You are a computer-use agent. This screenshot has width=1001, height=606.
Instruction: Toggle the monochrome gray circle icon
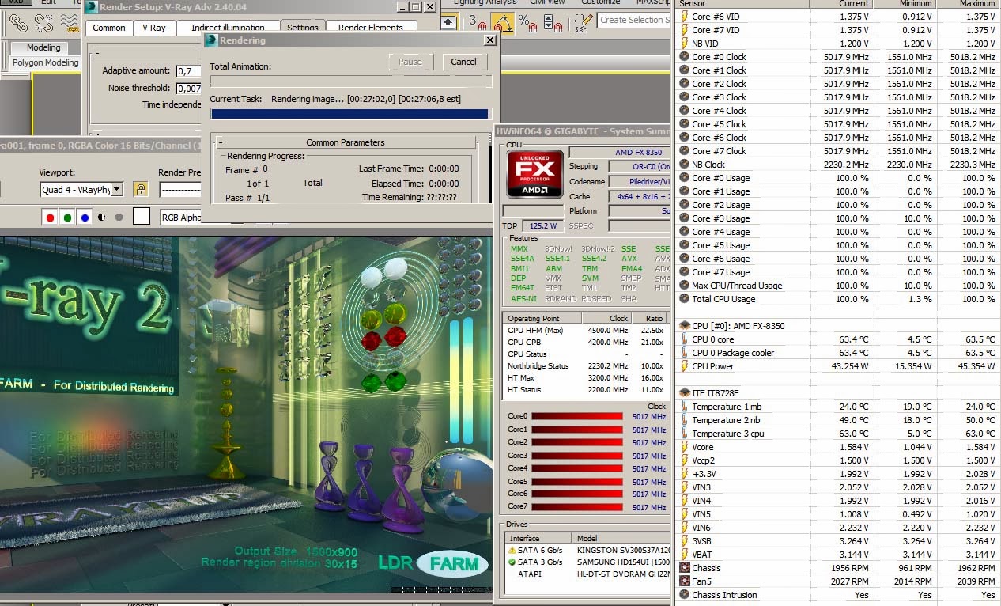tap(119, 217)
